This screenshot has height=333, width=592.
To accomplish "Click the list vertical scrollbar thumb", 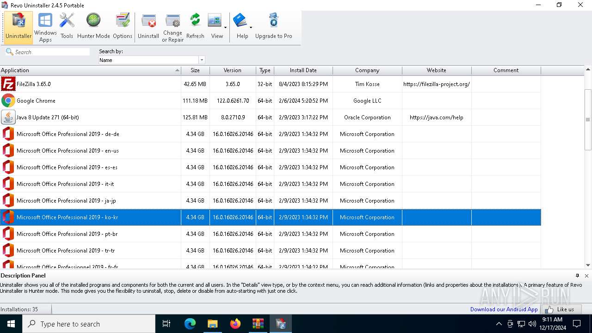I will coord(588,119).
